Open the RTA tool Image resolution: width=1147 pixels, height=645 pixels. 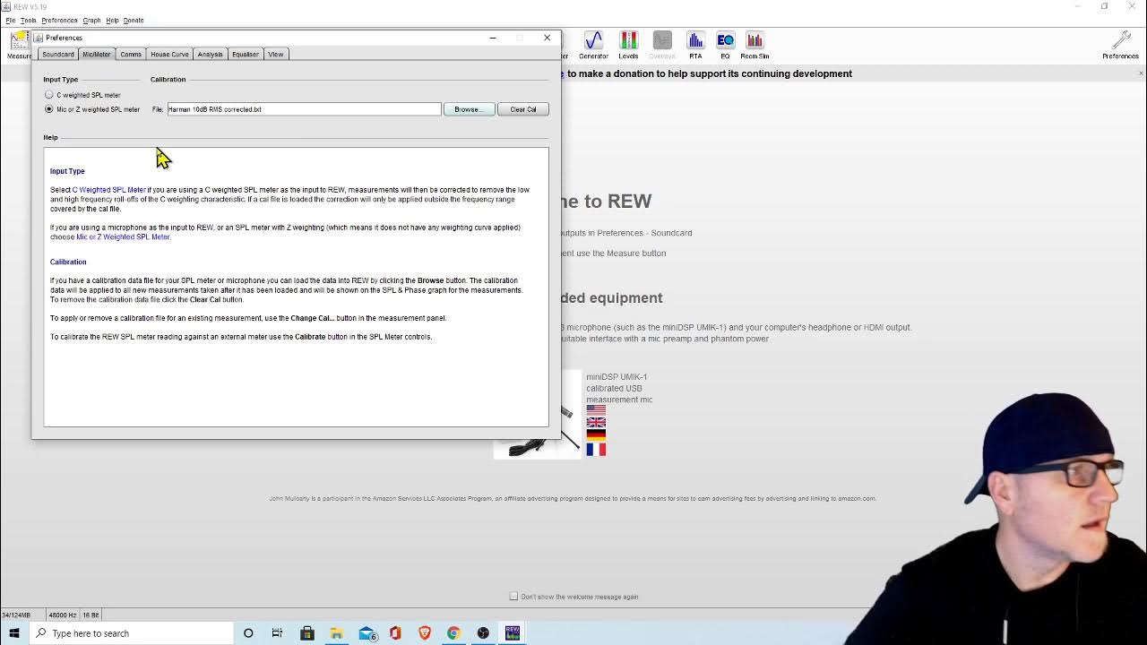[695, 45]
